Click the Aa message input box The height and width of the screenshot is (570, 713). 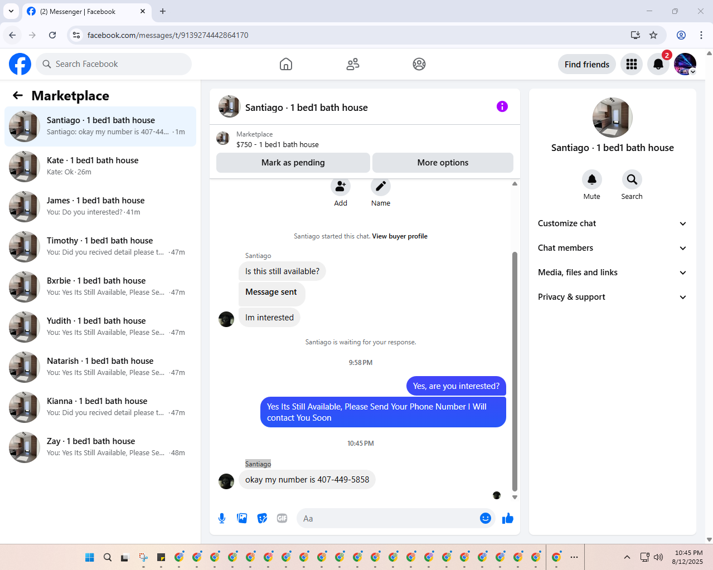(x=387, y=519)
